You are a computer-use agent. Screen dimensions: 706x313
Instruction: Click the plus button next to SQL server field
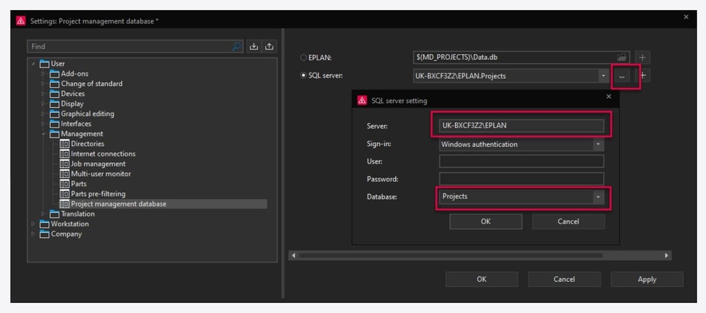(644, 76)
